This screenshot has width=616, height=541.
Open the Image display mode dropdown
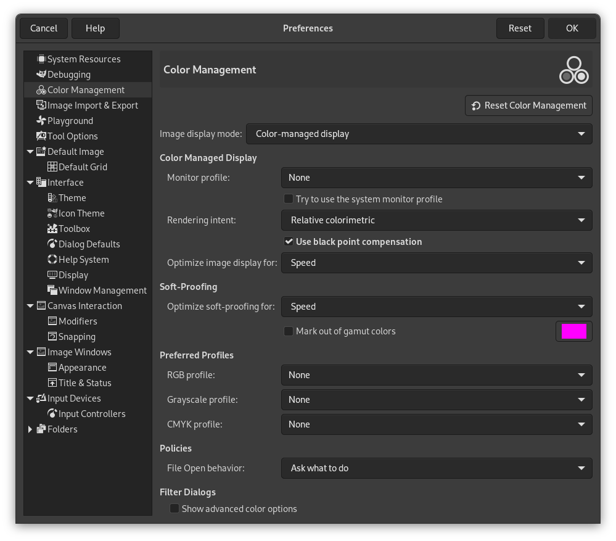(x=419, y=134)
